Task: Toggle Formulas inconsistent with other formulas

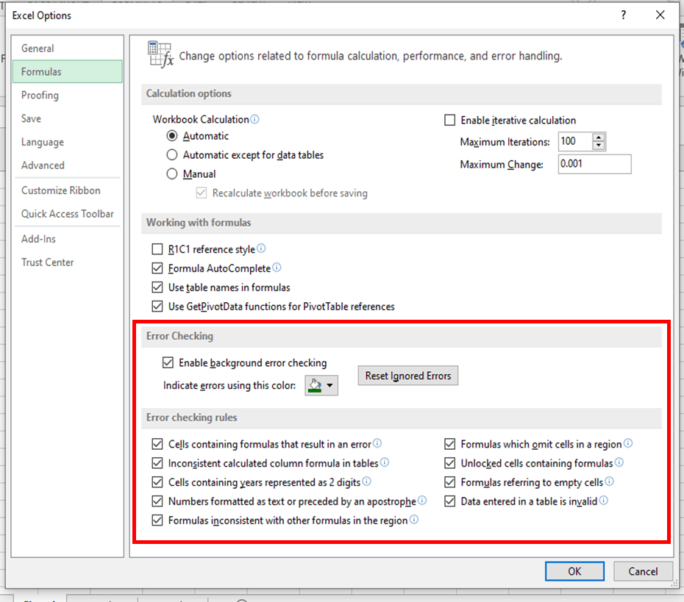Action: point(157,520)
